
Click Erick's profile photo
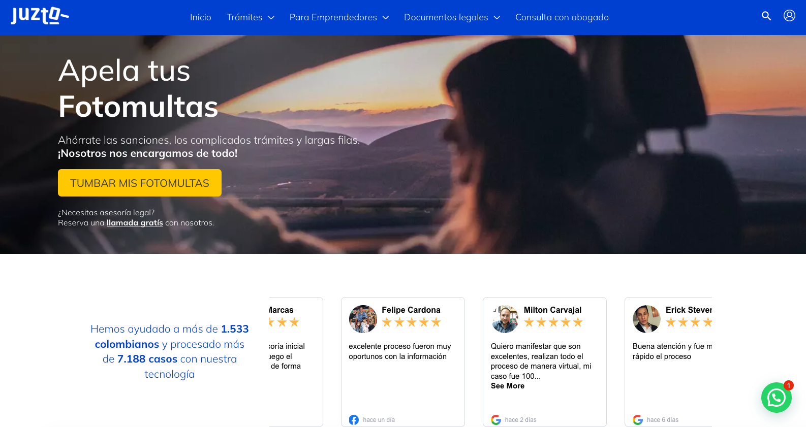[646, 319]
